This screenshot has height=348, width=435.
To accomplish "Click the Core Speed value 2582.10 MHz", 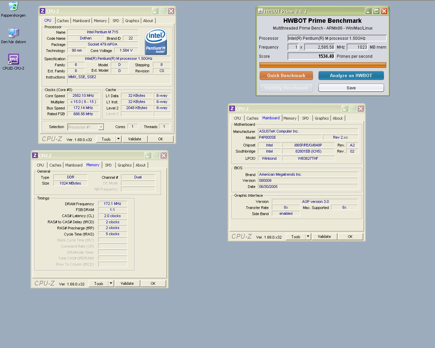I will click(83, 96).
